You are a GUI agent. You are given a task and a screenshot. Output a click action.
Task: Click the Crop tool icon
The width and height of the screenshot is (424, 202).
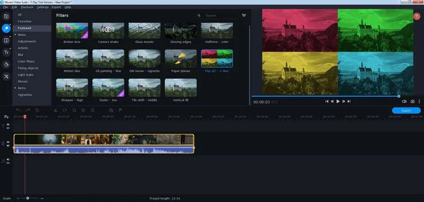point(74,110)
